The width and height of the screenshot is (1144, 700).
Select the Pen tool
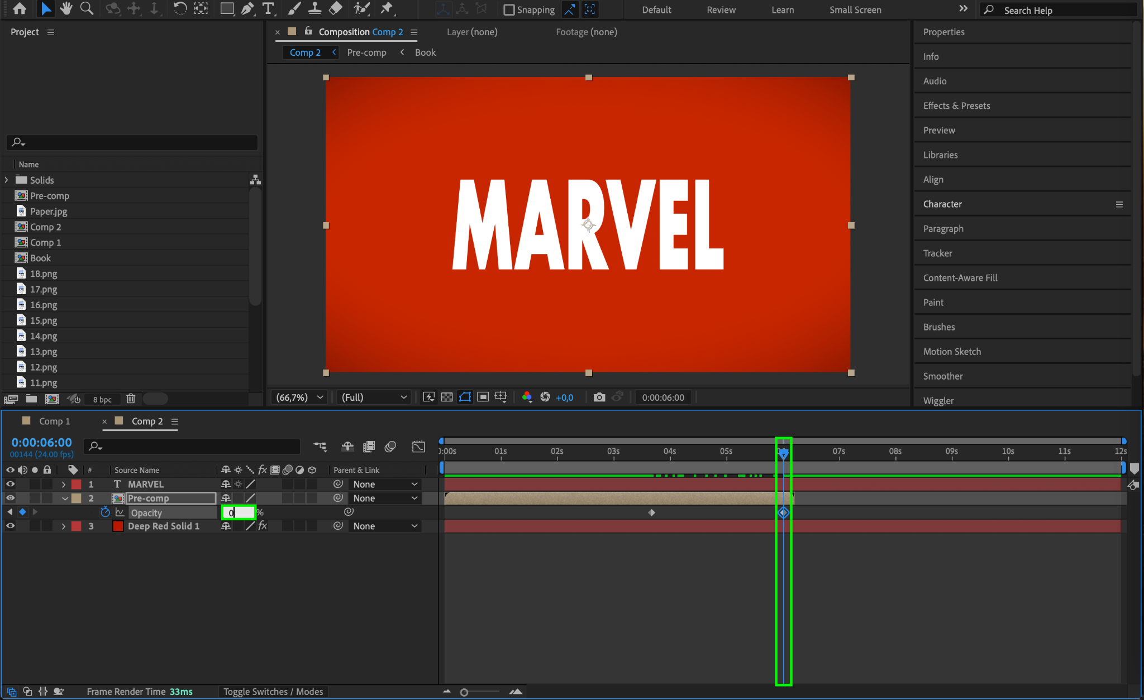tap(247, 8)
